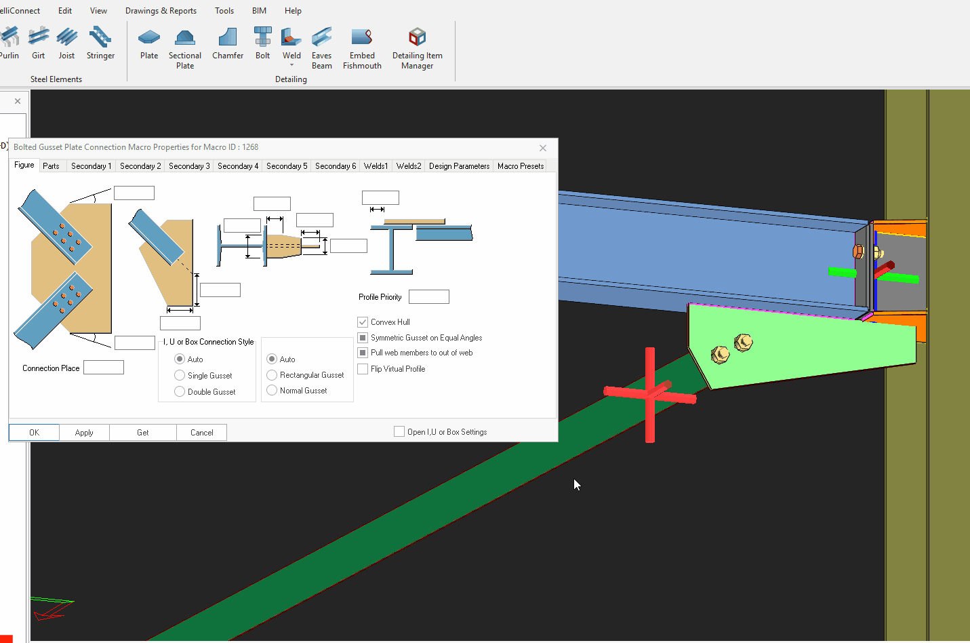Image resolution: width=970 pixels, height=643 pixels.
Task: Switch to the Design Parameters tab
Action: (x=459, y=166)
